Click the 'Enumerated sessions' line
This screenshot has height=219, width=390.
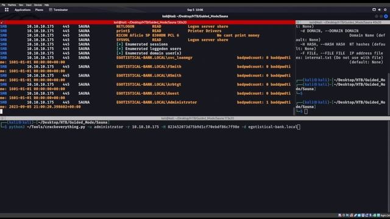coord(142,44)
